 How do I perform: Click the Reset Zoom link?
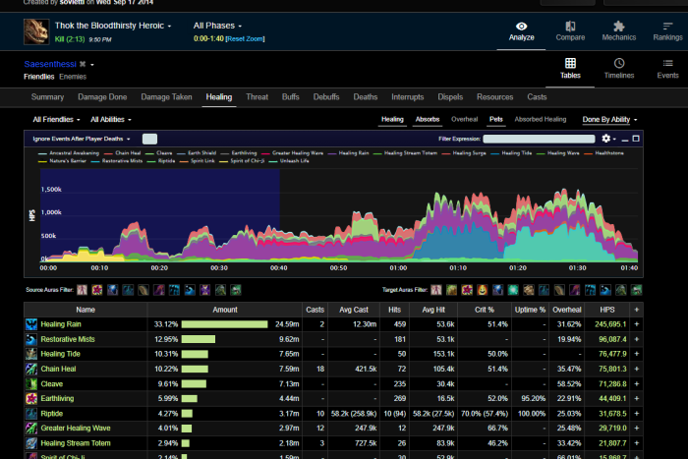pos(246,38)
